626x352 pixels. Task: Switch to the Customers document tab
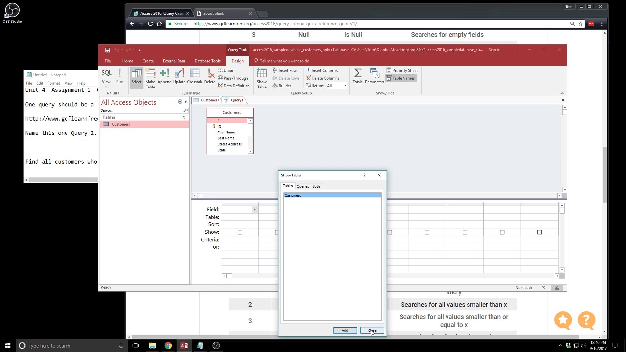[x=207, y=100]
